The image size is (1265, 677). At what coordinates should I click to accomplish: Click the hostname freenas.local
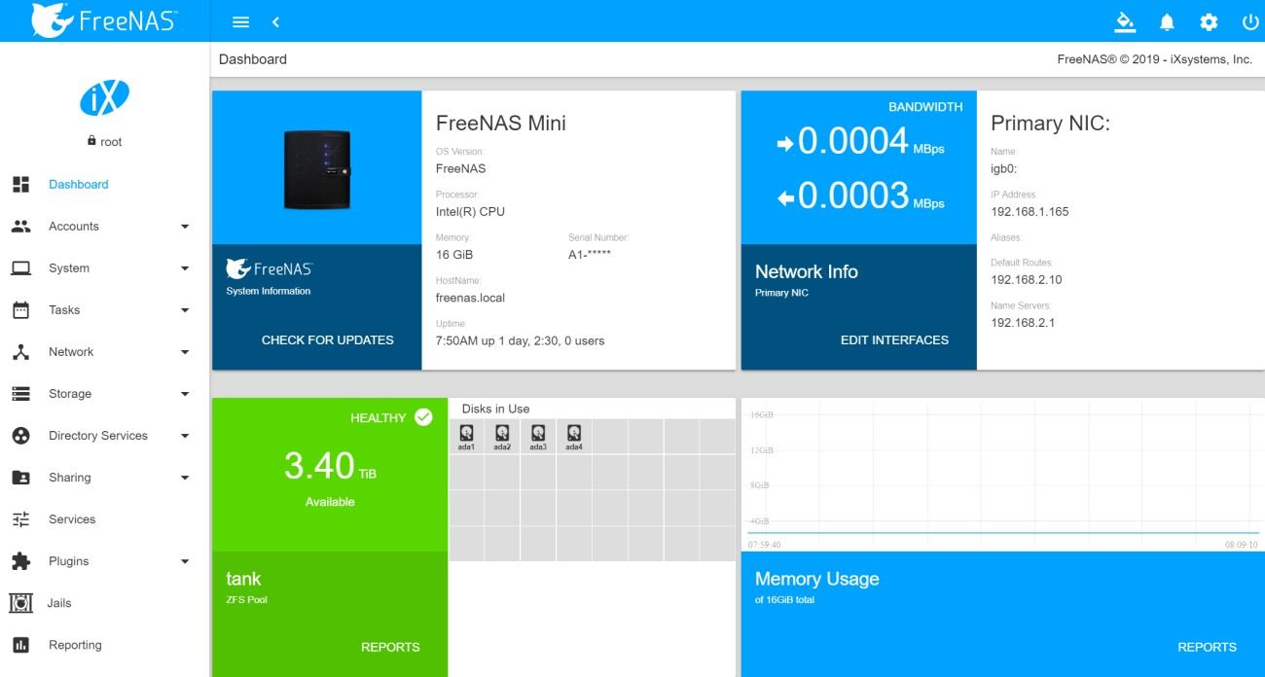[470, 298]
